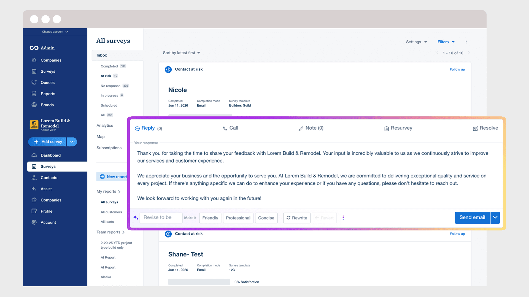Open the Queues page icon
The width and height of the screenshot is (529, 297).
(x=34, y=82)
